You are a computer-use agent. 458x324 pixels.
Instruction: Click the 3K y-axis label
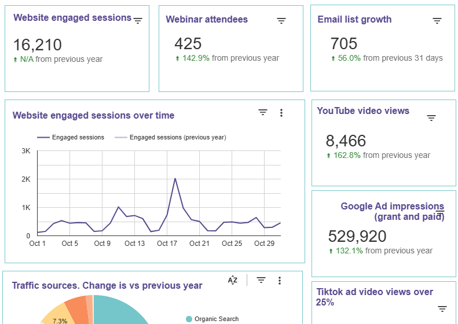click(25, 151)
